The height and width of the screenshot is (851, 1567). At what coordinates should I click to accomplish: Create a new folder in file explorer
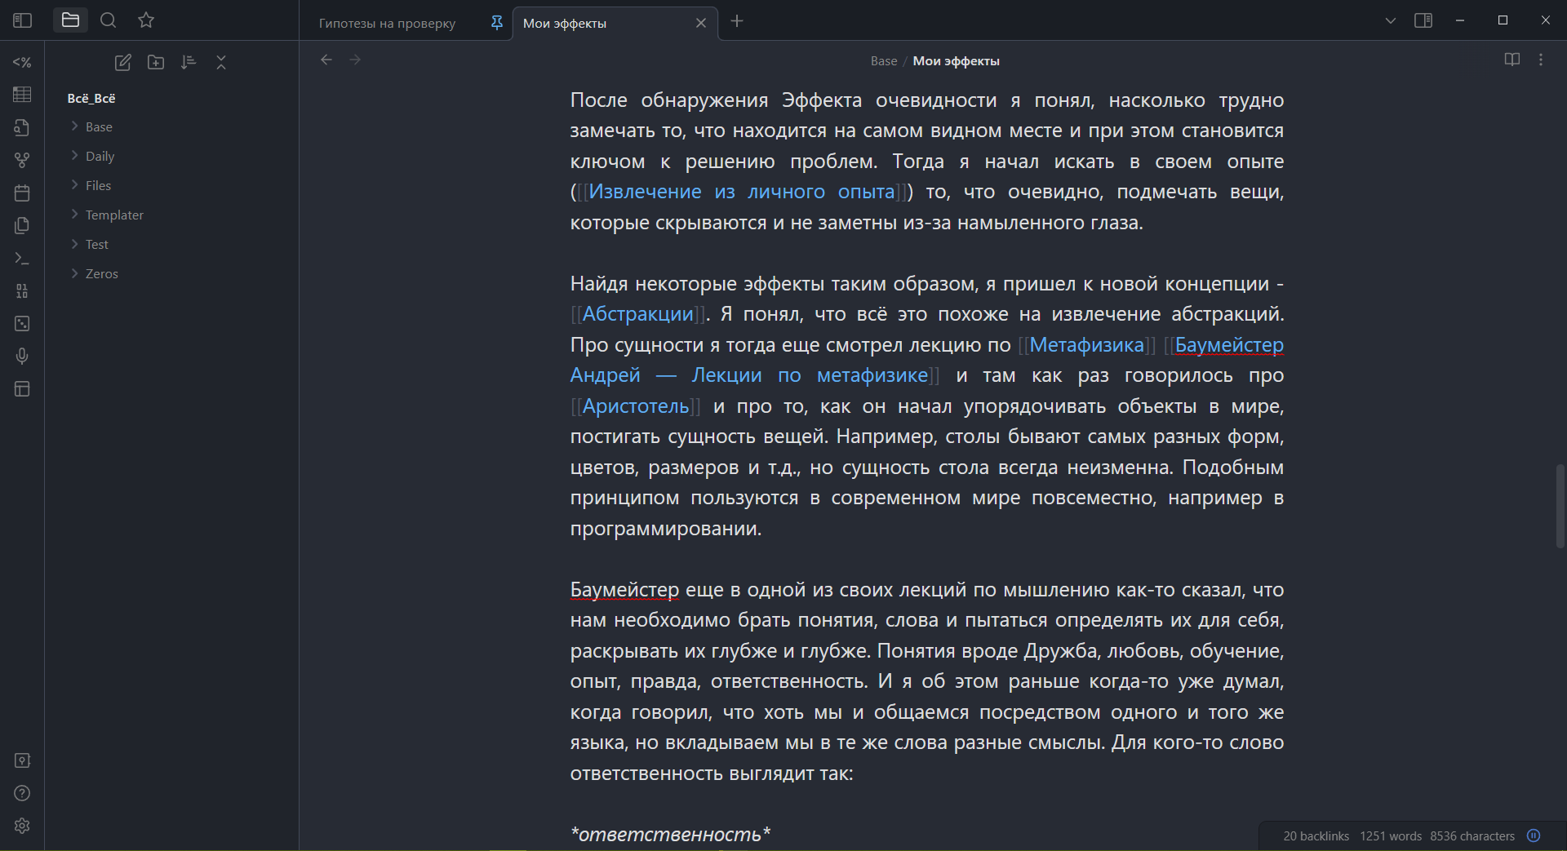pos(156,62)
